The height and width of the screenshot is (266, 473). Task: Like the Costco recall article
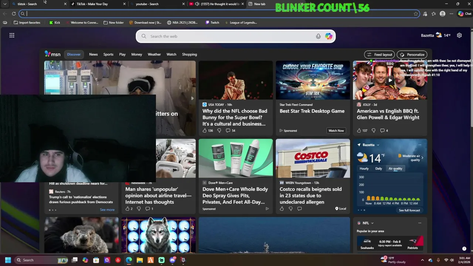click(282, 209)
